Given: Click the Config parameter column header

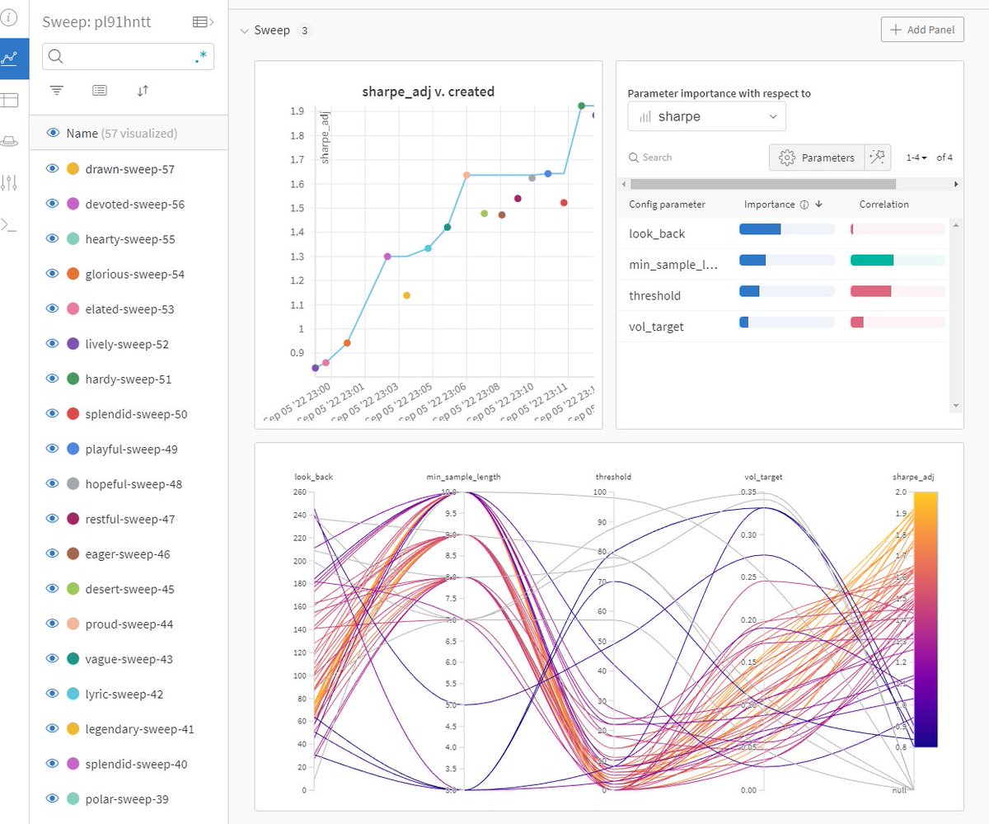Looking at the screenshot, I should tap(667, 205).
